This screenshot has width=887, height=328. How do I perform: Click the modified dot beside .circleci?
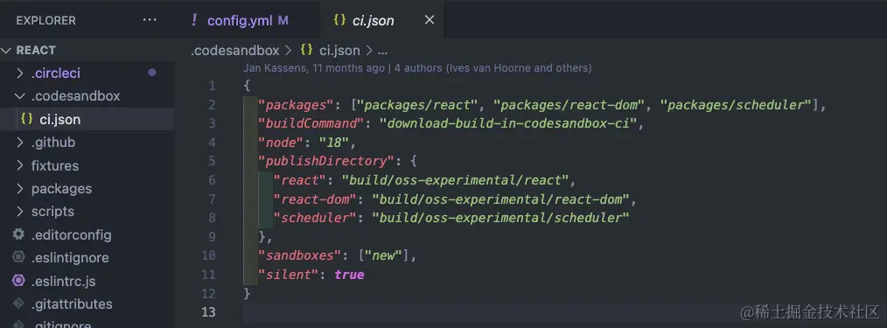[151, 73]
